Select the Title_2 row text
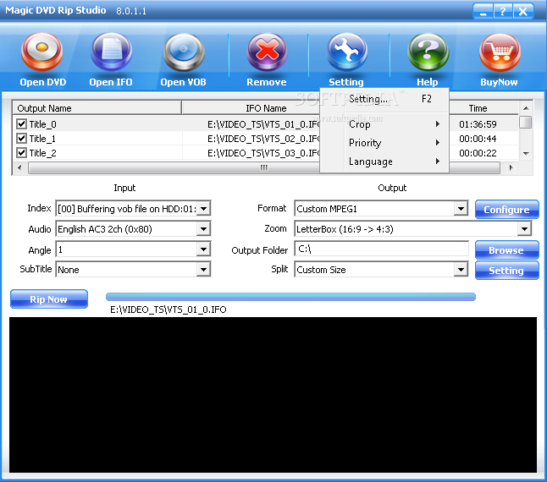 (x=42, y=153)
